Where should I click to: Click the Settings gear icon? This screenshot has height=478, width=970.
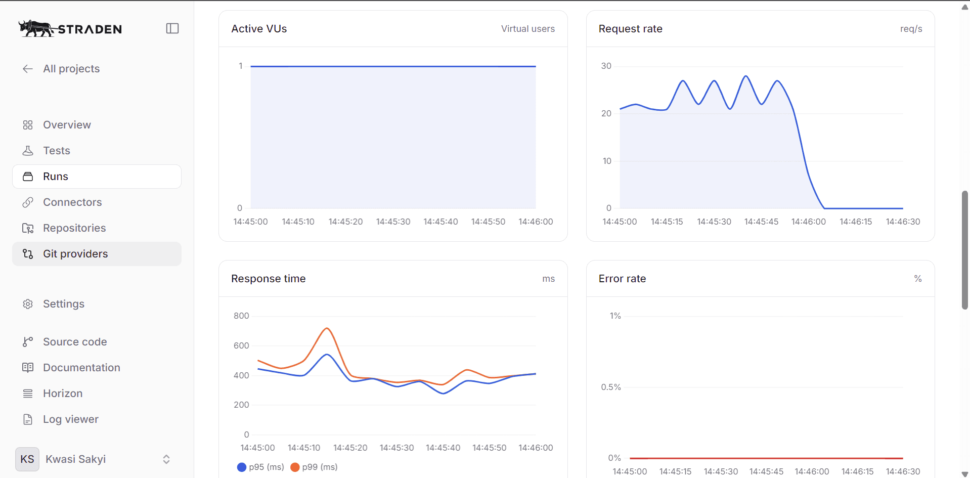pos(28,304)
